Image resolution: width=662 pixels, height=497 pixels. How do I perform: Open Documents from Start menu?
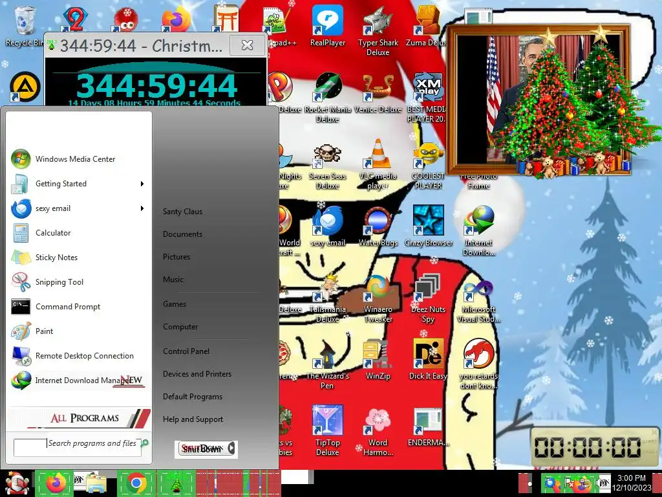(182, 234)
